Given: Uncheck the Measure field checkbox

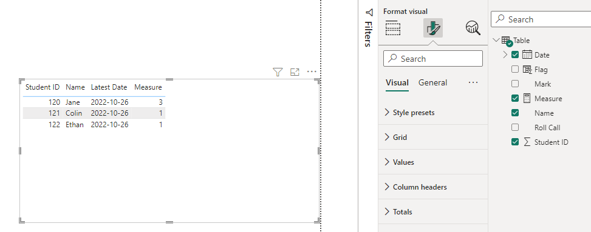Looking at the screenshot, I should pos(515,98).
